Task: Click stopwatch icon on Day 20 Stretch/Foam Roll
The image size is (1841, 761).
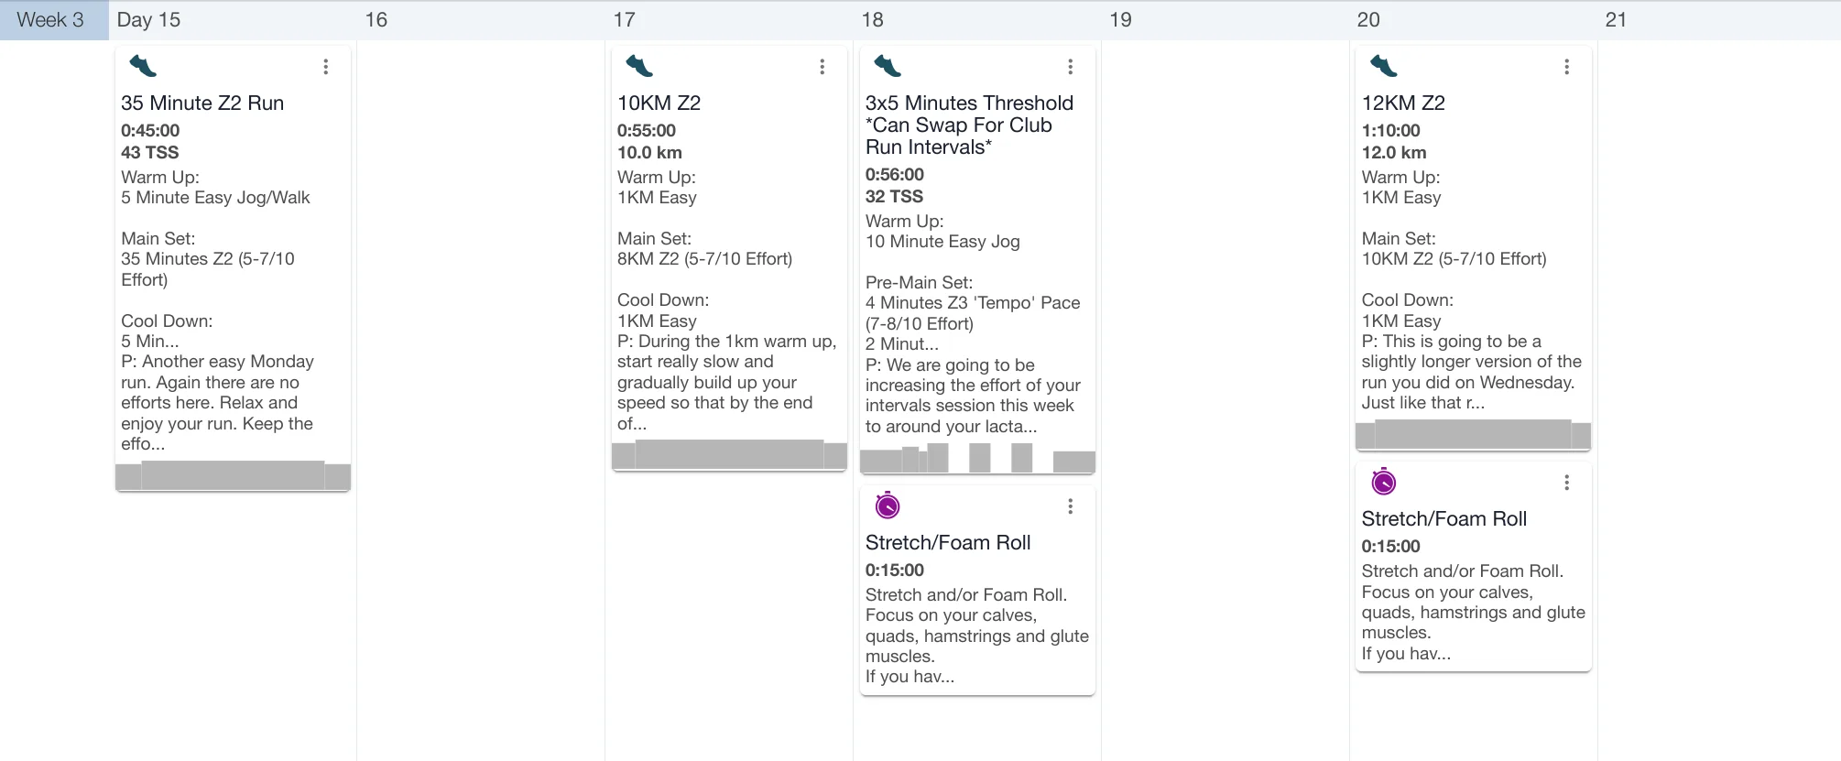Action: click(1383, 482)
